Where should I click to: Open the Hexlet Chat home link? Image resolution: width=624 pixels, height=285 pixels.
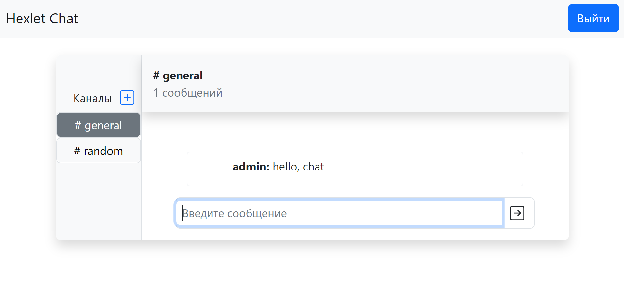pyautogui.click(x=42, y=19)
